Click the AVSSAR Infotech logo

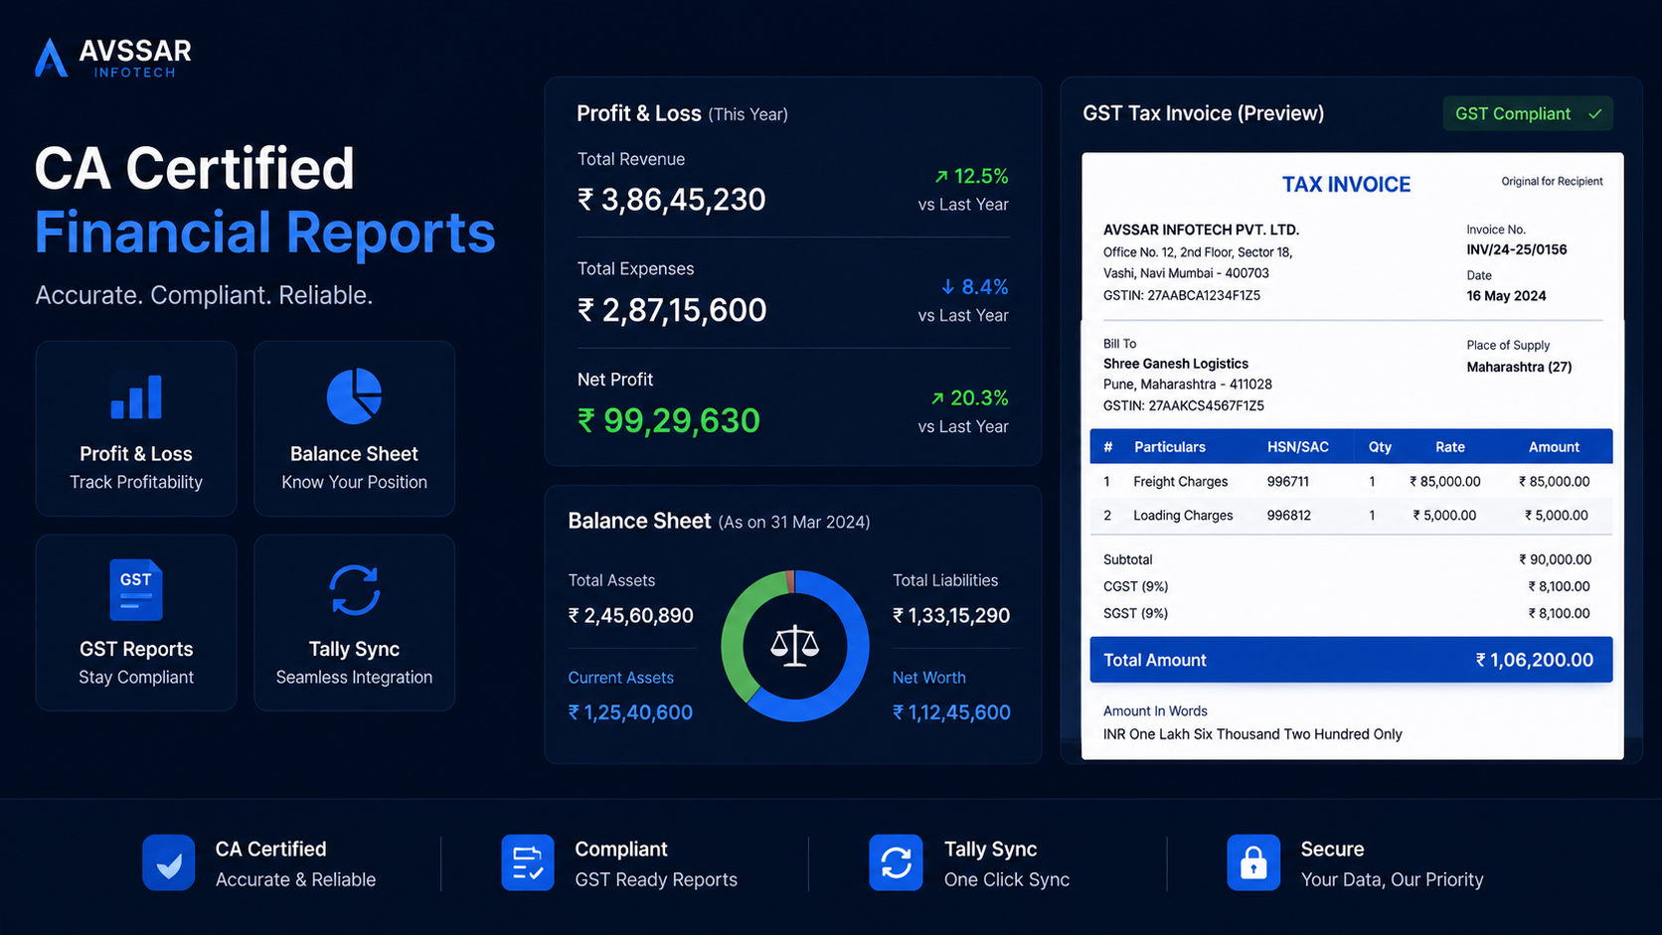tap(112, 58)
